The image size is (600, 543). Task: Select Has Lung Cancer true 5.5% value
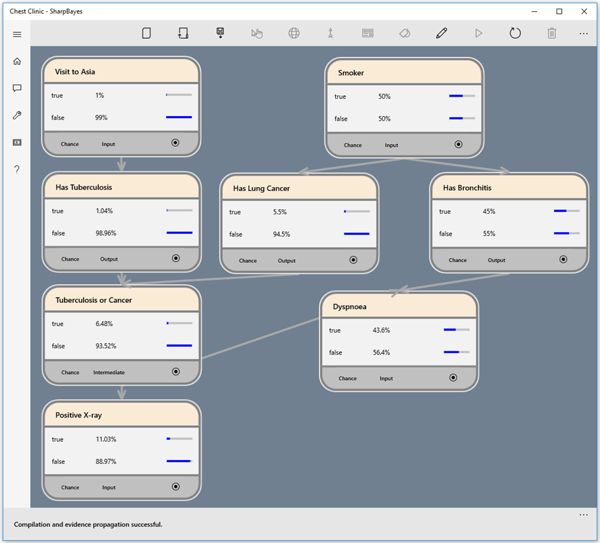point(280,212)
